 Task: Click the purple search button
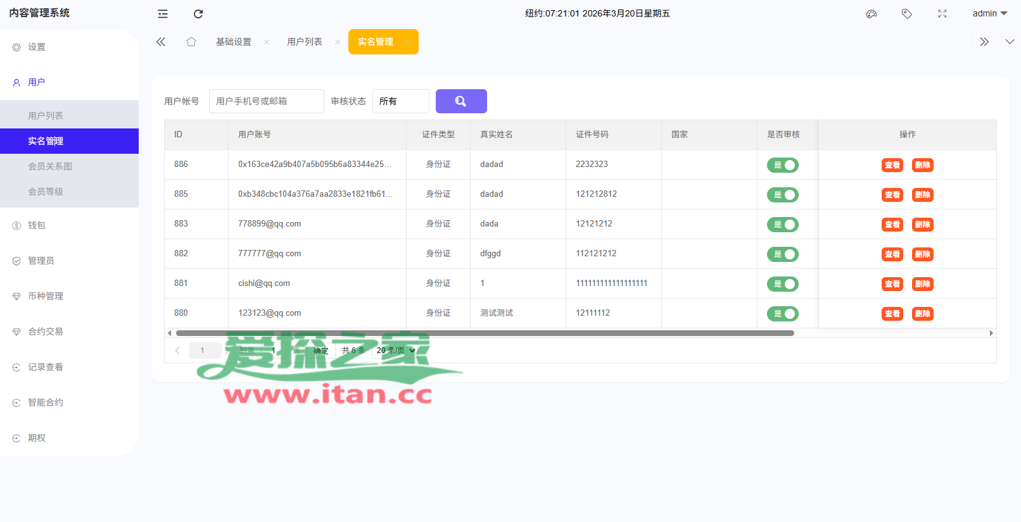pos(461,101)
